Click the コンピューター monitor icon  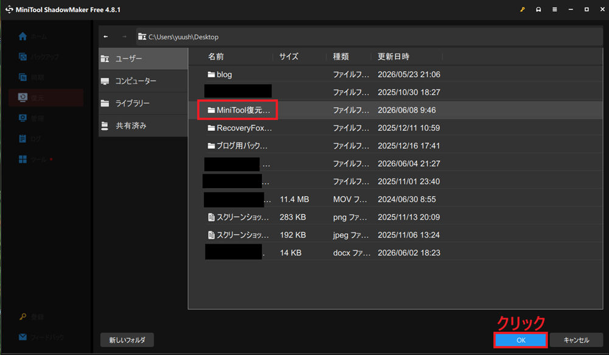tap(105, 81)
